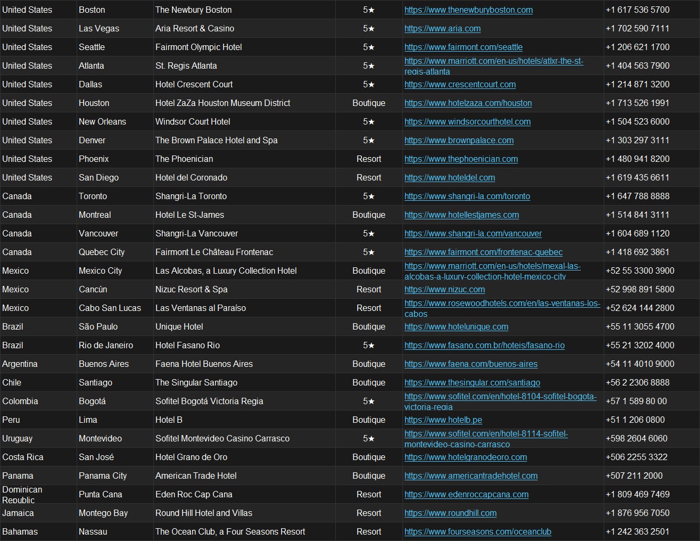The width and height of the screenshot is (700, 541).
Task: Select phone number +1 647 788 8888
Action: click(x=652, y=196)
